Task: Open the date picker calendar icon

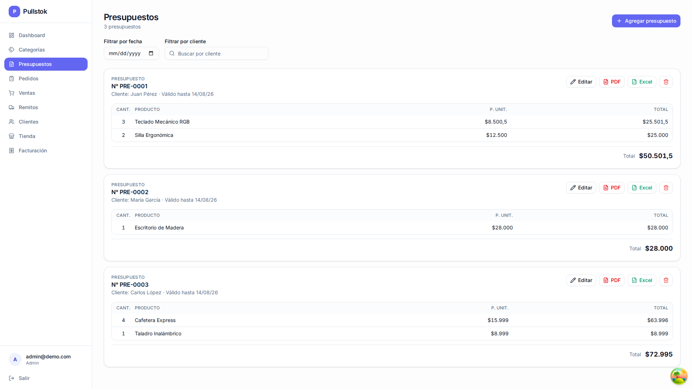Action: [x=151, y=53]
